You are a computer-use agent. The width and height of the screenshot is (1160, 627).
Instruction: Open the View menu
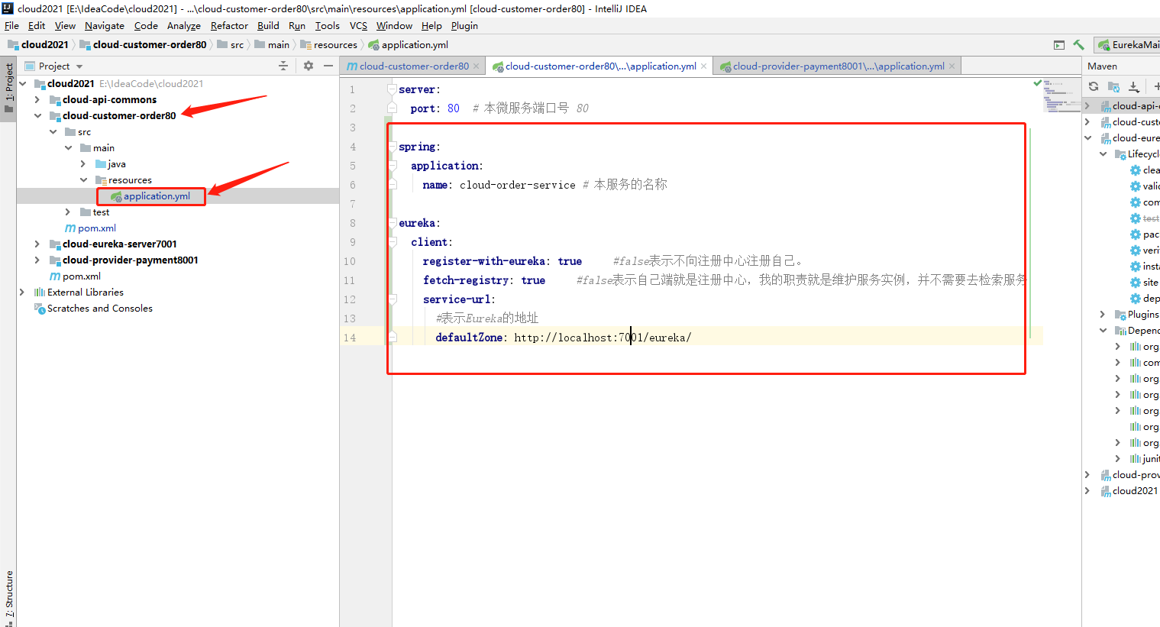click(x=65, y=26)
